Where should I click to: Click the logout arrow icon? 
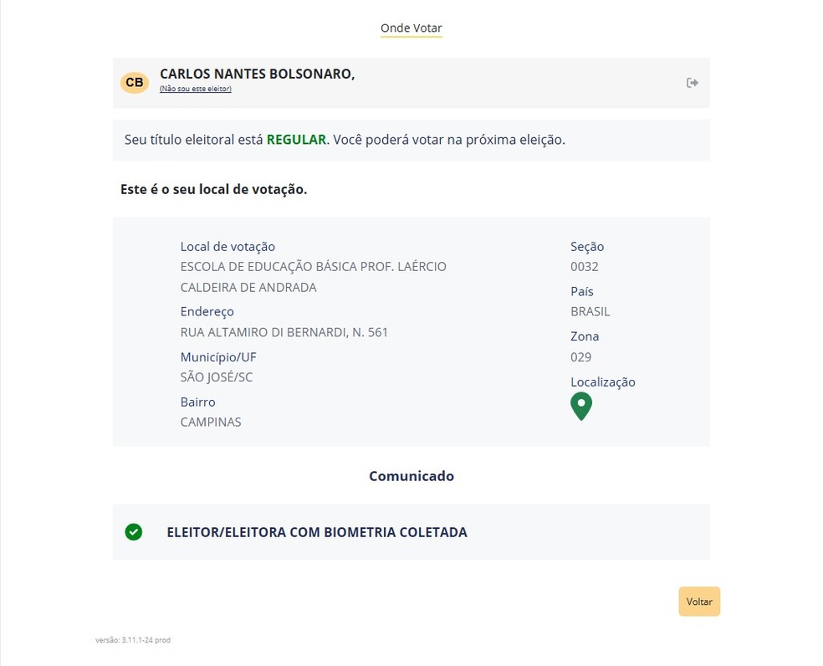[x=692, y=83]
